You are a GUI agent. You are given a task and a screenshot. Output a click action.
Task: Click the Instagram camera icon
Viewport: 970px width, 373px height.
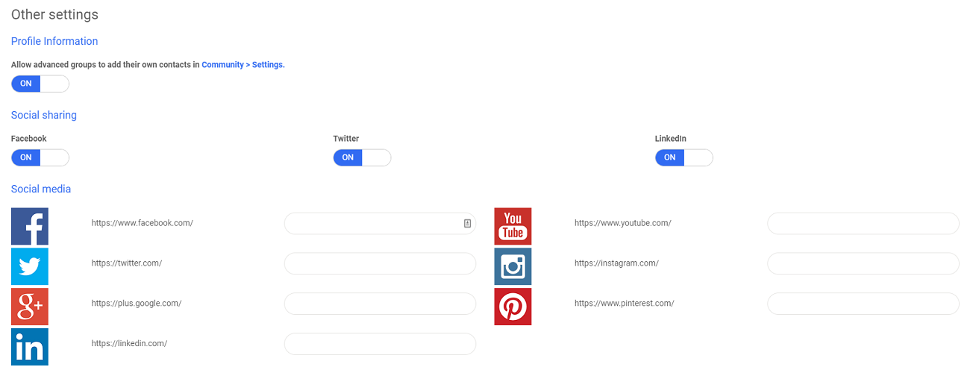(x=513, y=266)
